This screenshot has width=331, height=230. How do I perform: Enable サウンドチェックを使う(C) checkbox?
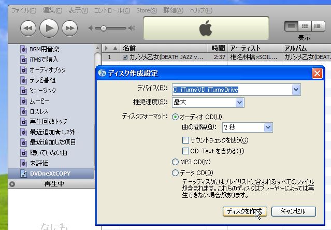point(185,140)
